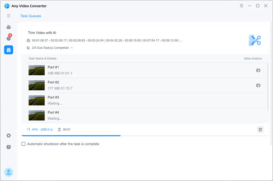
Task: Click Waiting status under Part #4
Action: click(55, 119)
